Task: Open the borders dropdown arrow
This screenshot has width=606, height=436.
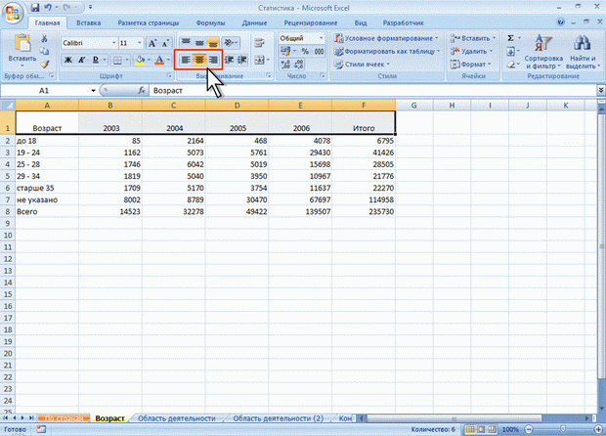Action: [127, 61]
